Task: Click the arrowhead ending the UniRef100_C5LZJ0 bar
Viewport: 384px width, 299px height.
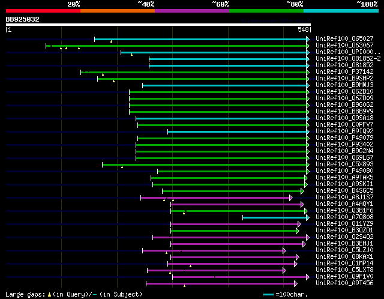Action: tap(284, 251)
